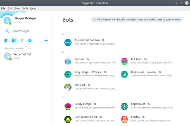Select Bing News - Preview bot name
The height and width of the screenshot is (126, 190).
point(144,72)
